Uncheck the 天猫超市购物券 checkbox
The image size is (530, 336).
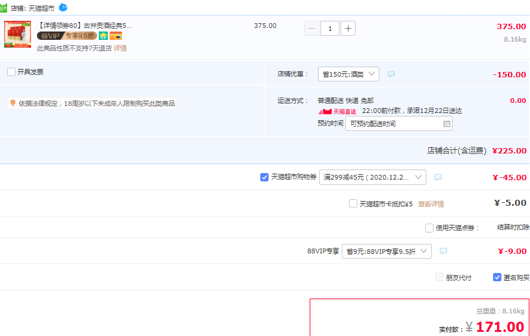pyautogui.click(x=264, y=177)
